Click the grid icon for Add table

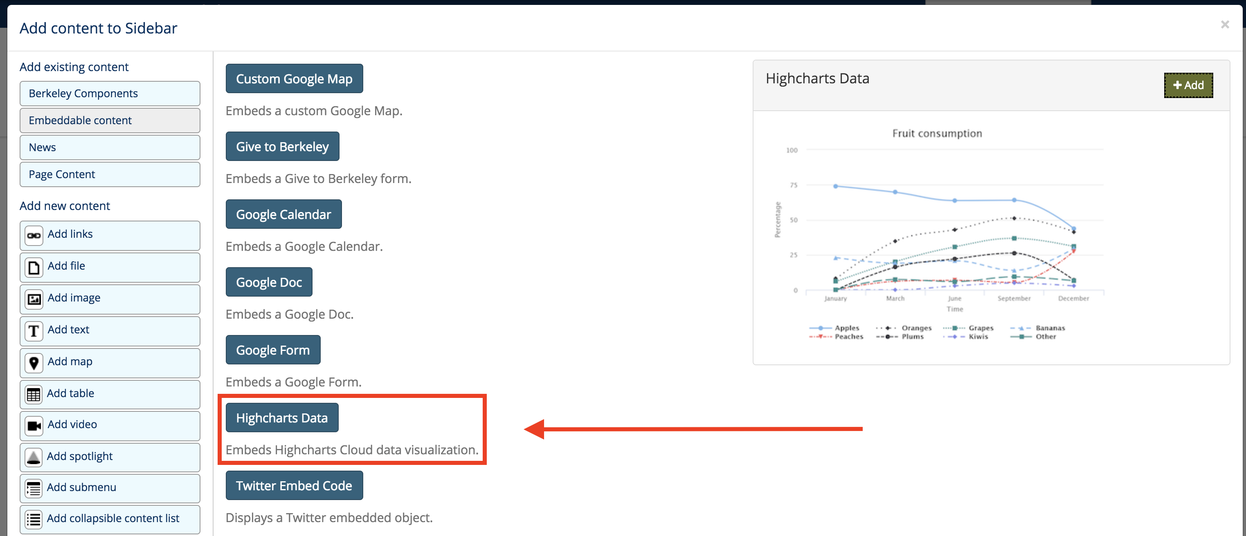(34, 394)
